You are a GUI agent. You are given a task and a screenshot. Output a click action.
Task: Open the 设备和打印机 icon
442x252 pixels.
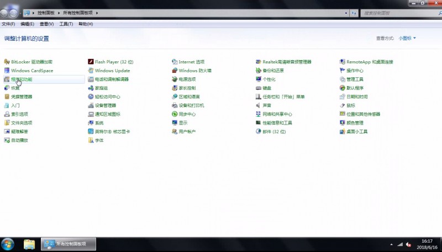coord(175,105)
